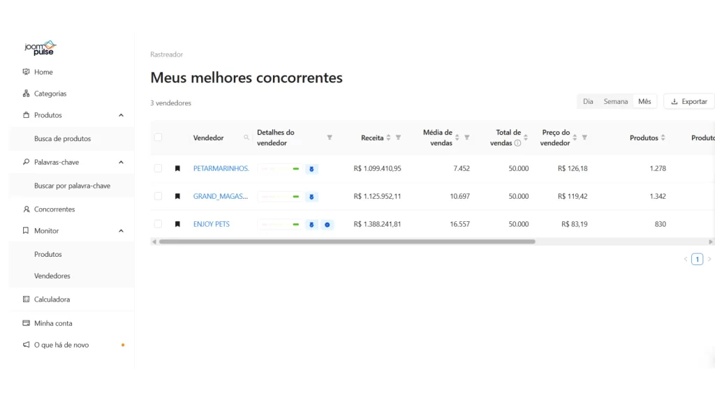Click the bookmark icon for ENJOY PETS row
Viewport: 715px width, 402px height.
(177, 224)
